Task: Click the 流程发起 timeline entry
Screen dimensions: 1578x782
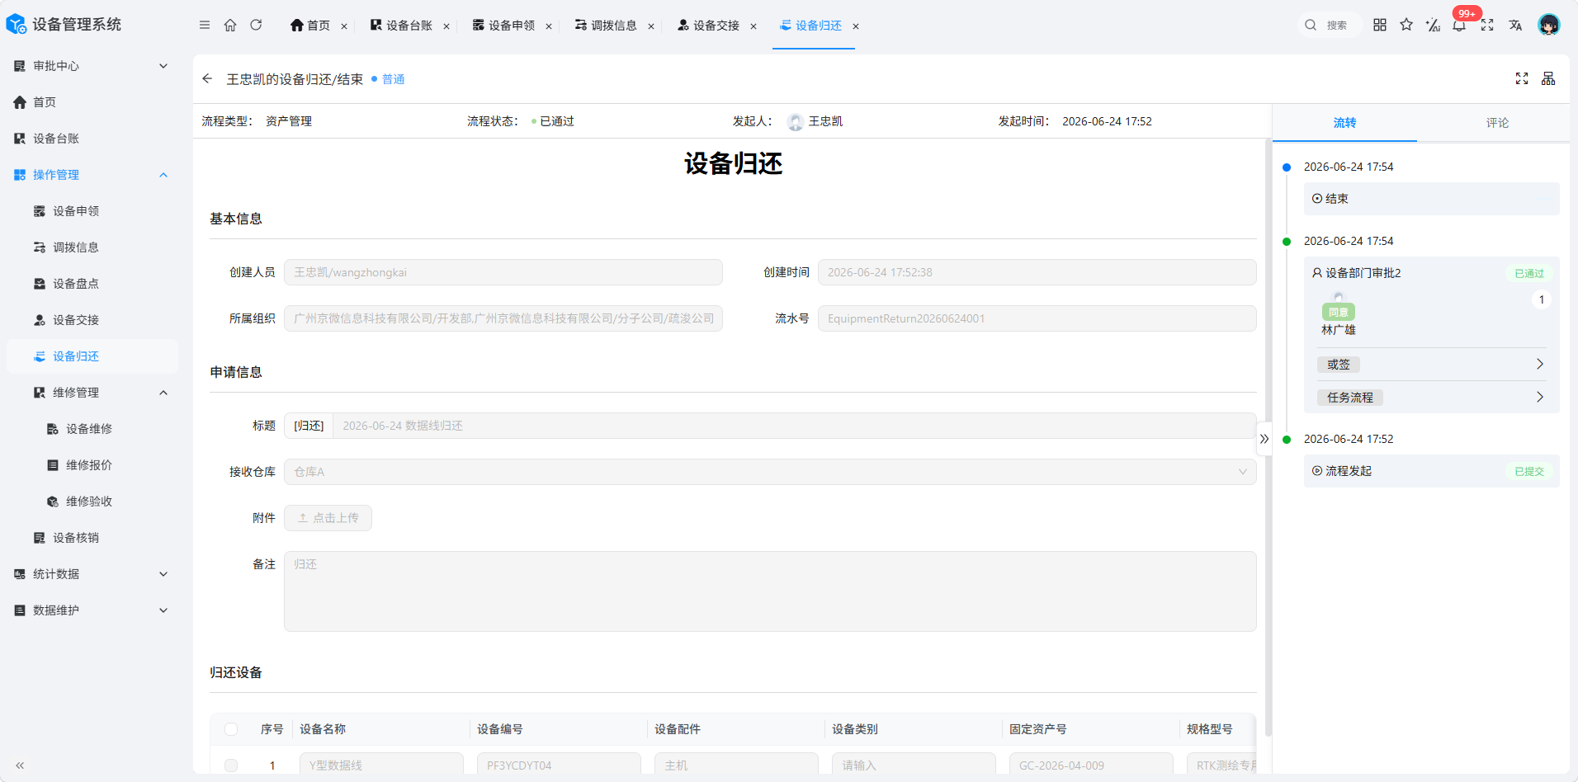Action: click(x=1431, y=471)
